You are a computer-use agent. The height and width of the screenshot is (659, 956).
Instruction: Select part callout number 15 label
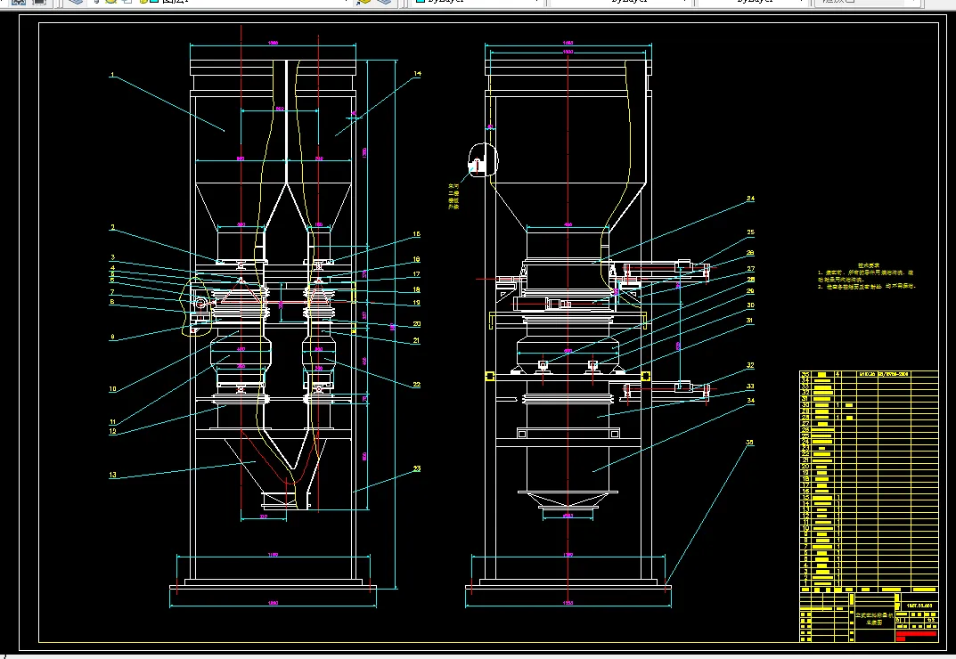tap(416, 234)
